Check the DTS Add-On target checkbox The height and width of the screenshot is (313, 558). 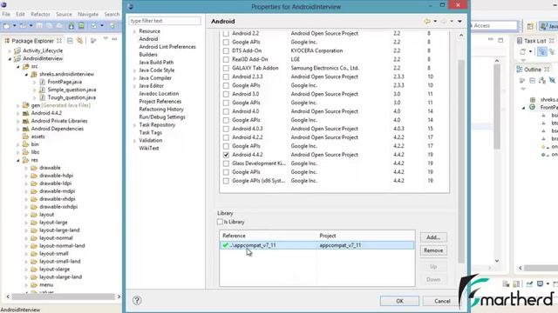point(226,50)
